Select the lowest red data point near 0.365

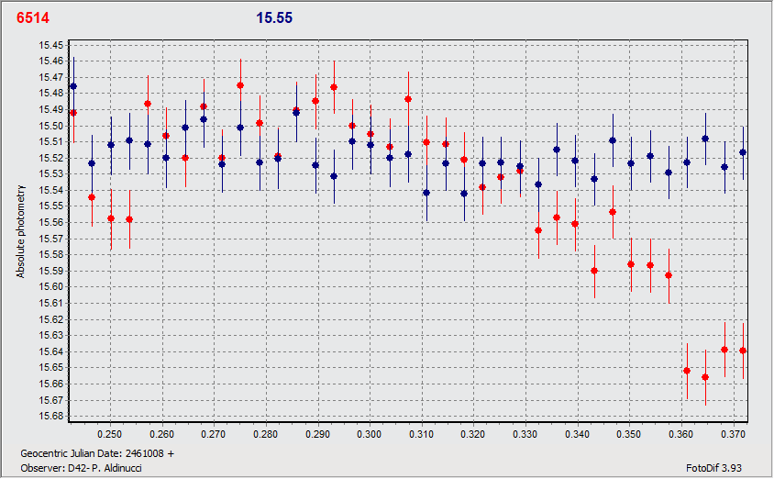click(x=705, y=377)
